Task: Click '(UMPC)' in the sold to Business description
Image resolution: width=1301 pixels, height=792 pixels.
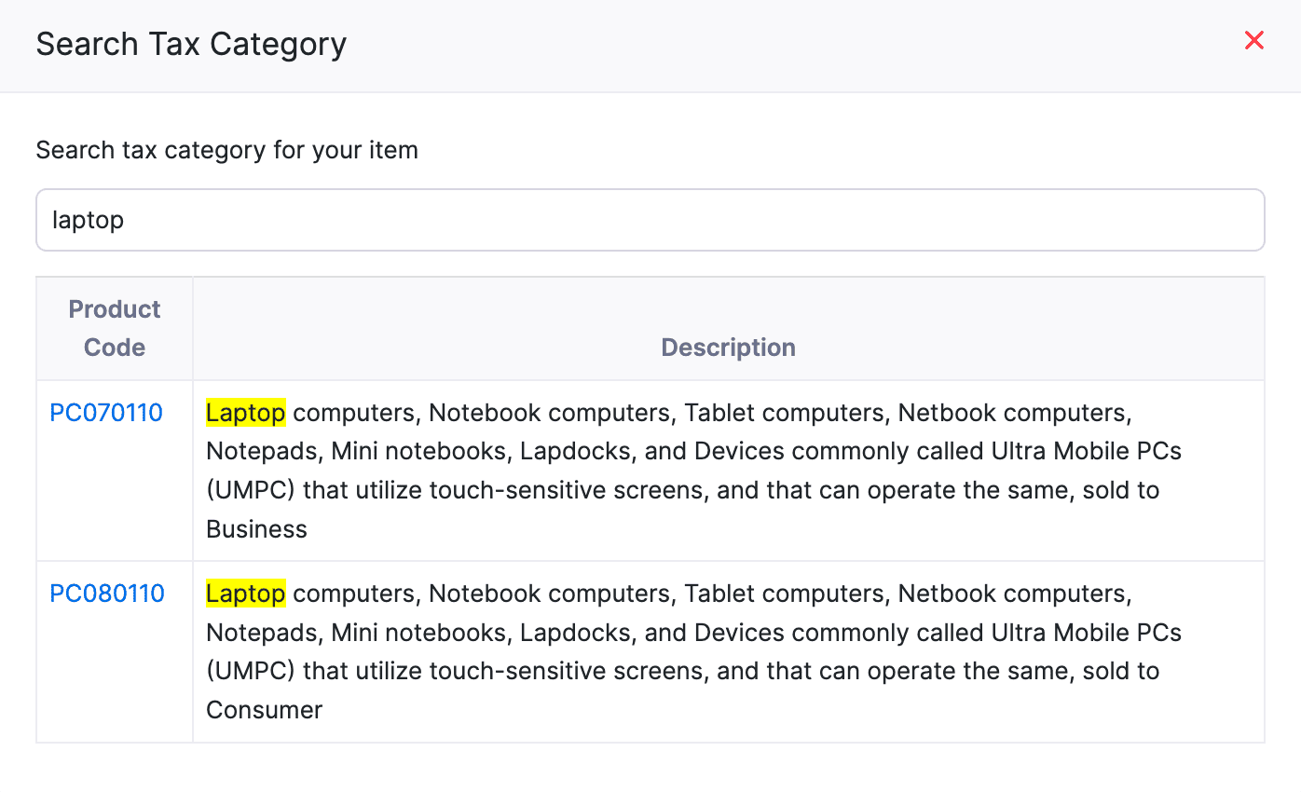Action: [251, 490]
